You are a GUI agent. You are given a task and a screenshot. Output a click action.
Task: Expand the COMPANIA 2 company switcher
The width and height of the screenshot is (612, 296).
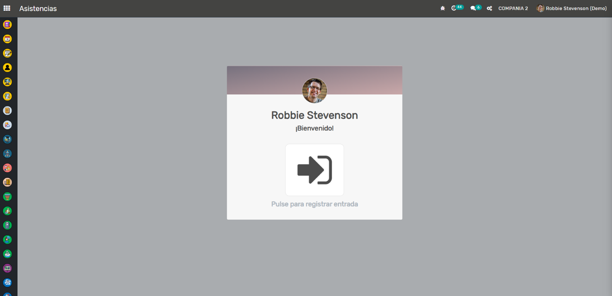pos(513,8)
